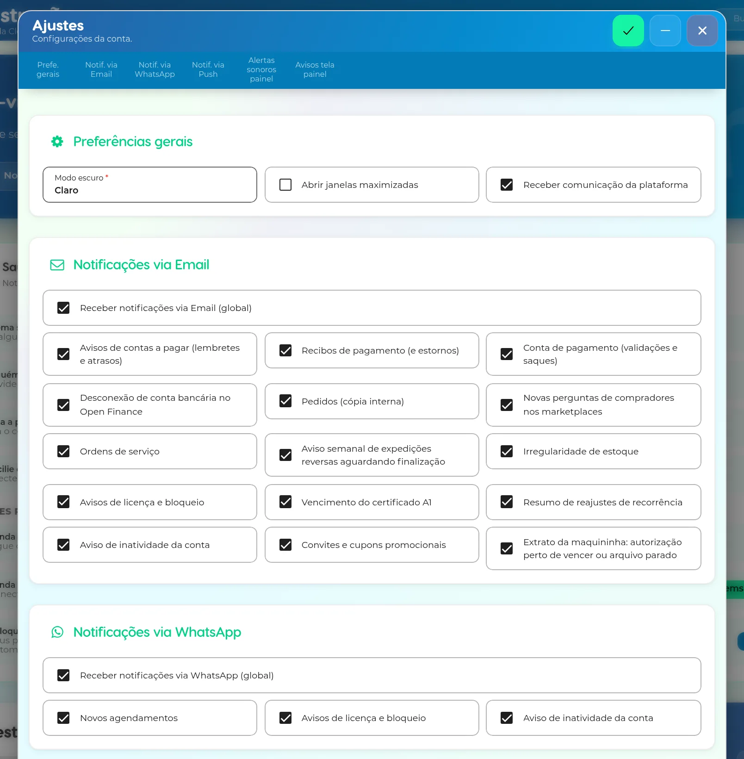Click the gear icon beside Preferências gerais
The image size is (744, 759).
(57, 142)
